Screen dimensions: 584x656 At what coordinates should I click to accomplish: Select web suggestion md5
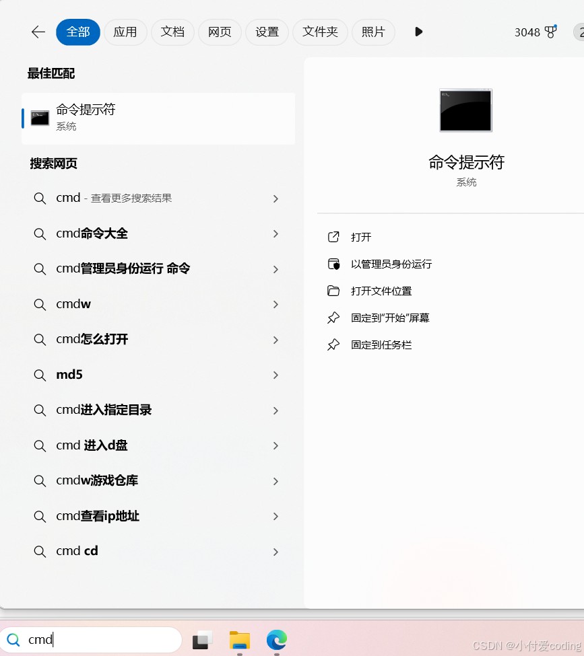click(x=158, y=375)
